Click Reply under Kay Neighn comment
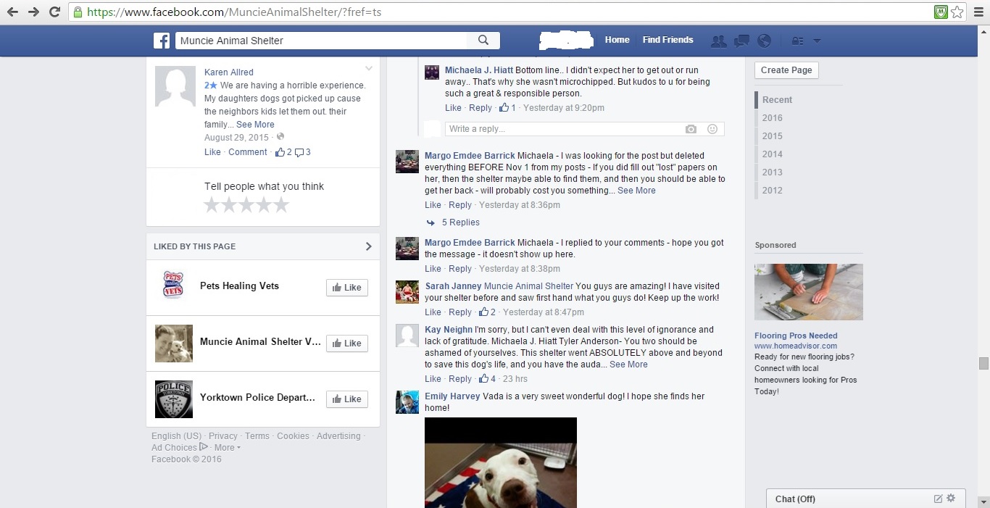The image size is (990, 508). (x=460, y=379)
